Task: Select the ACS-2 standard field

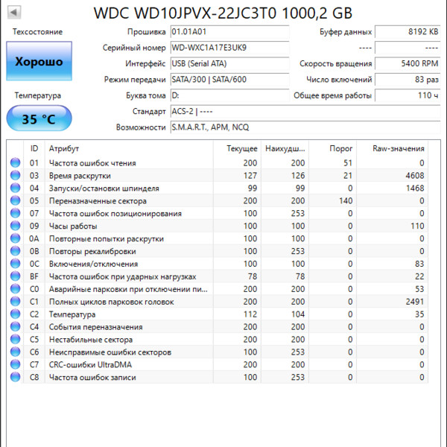Action: [x=305, y=112]
